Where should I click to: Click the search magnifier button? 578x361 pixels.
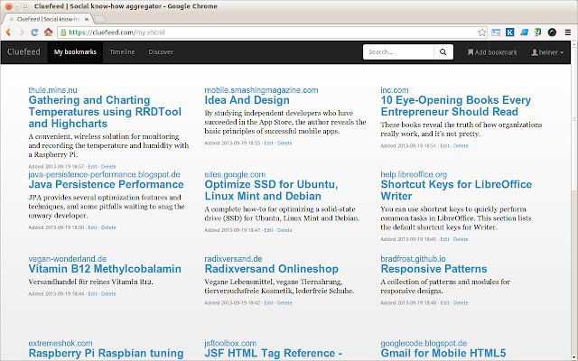click(443, 52)
